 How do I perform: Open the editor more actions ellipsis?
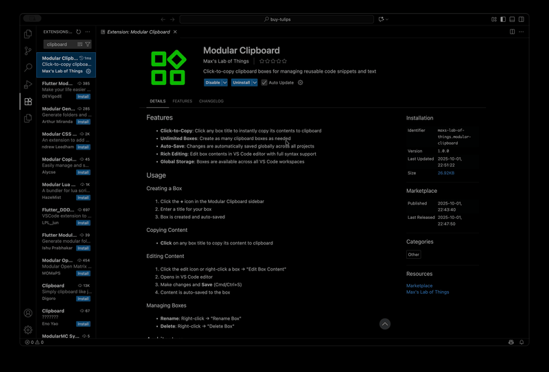coord(522,32)
